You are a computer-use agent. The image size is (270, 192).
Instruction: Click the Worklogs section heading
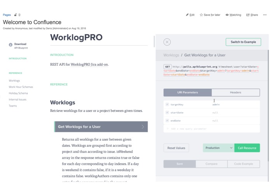click(x=63, y=103)
